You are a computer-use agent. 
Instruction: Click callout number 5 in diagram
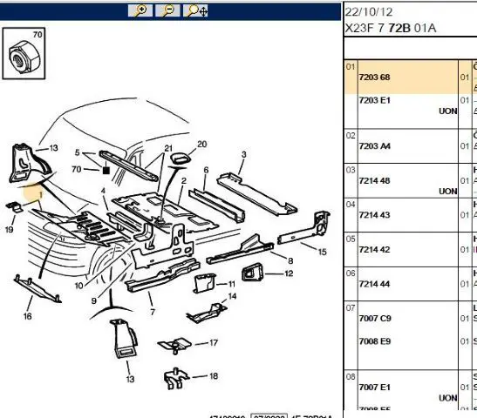click(x=78, y=152)
